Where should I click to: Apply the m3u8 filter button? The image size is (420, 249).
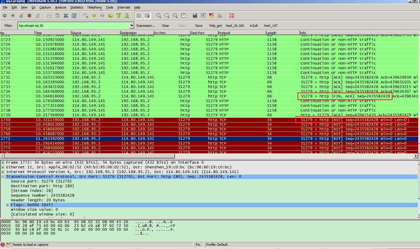[x=254, y=26]
